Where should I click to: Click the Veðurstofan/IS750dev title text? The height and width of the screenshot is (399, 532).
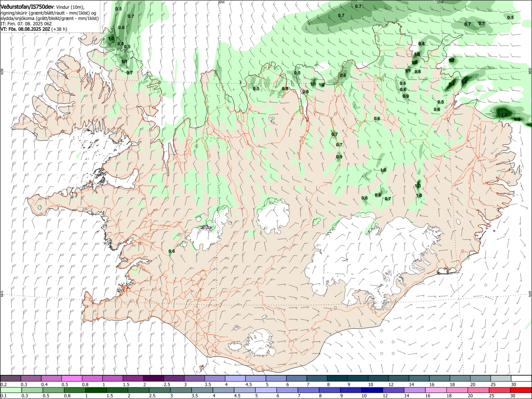coord(27,7)
